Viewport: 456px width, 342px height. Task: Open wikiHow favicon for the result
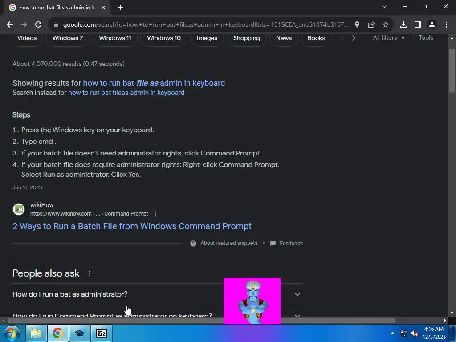point(19,209)
